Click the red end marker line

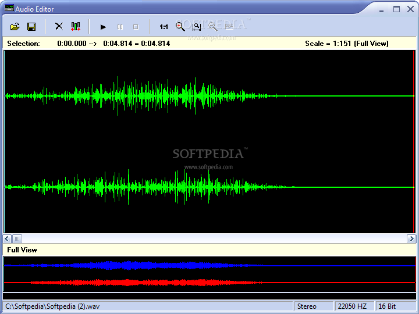414,141
